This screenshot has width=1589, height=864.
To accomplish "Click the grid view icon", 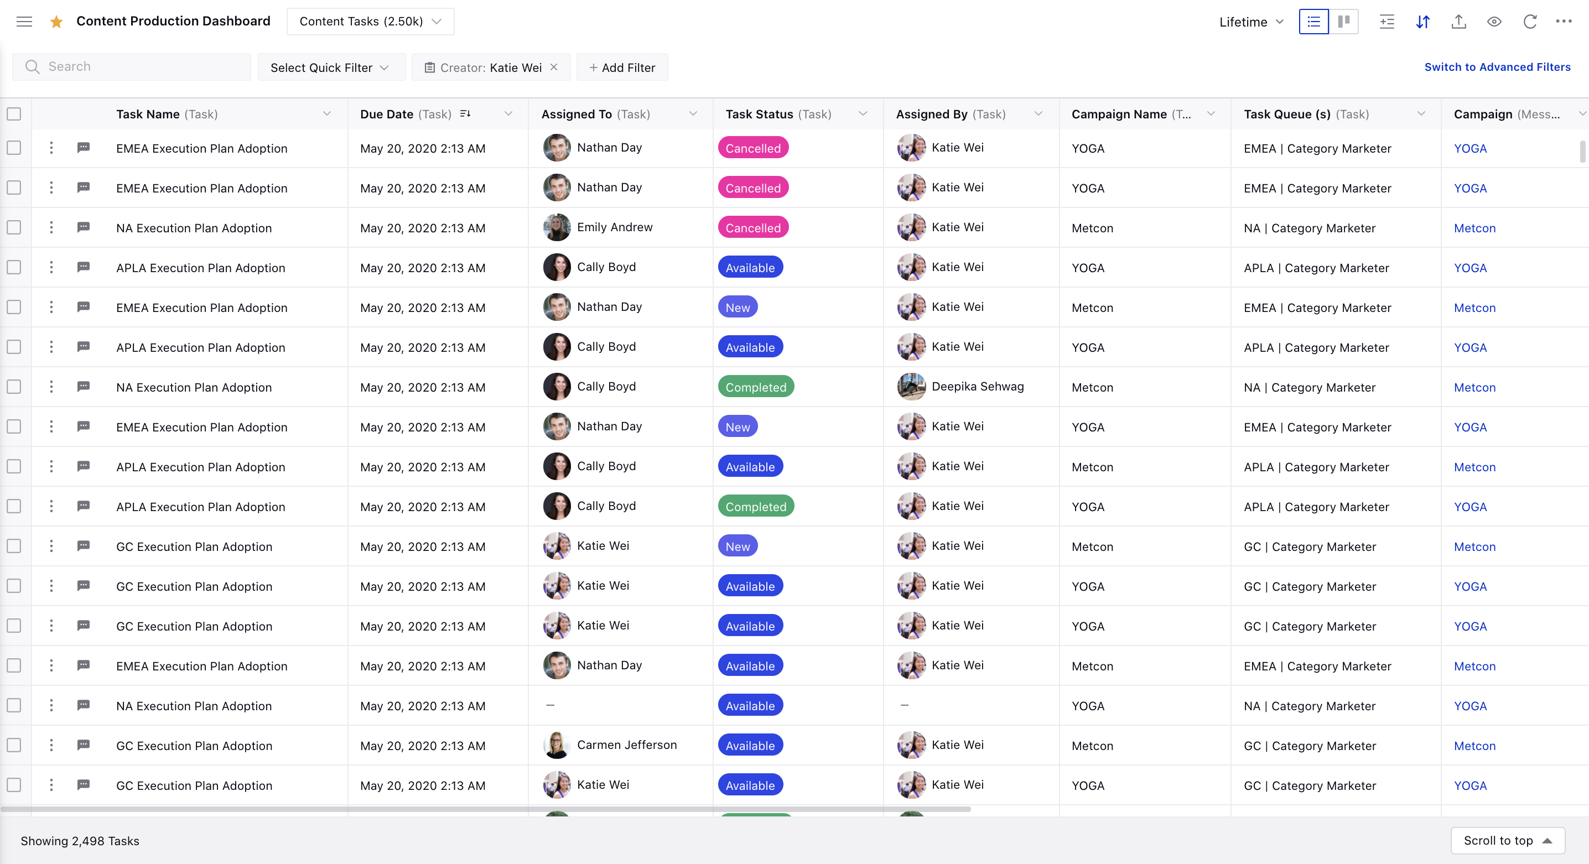I will (x=1344, y=20).
